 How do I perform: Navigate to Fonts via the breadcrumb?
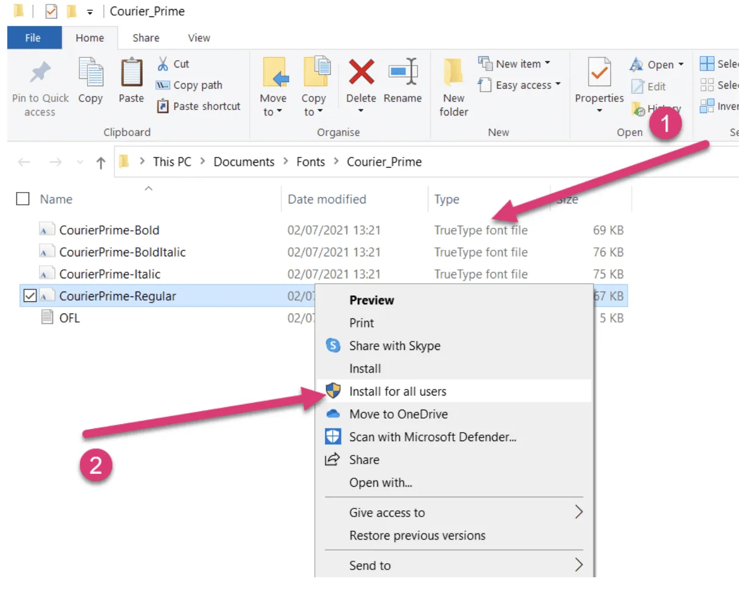(311, 162)
